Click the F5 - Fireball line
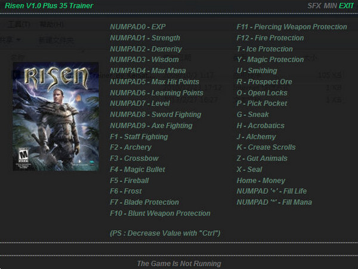Image resolution: width=358 pixels, height=269 pixels. click(x=129, y=181)
